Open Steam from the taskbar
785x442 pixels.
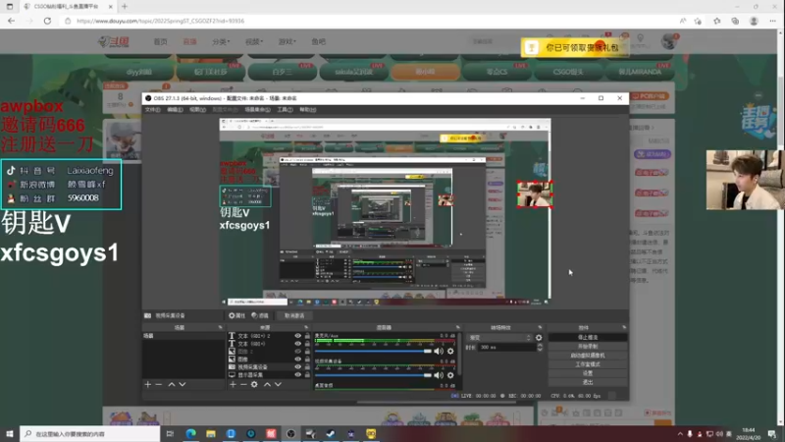[x=331, y=434]
